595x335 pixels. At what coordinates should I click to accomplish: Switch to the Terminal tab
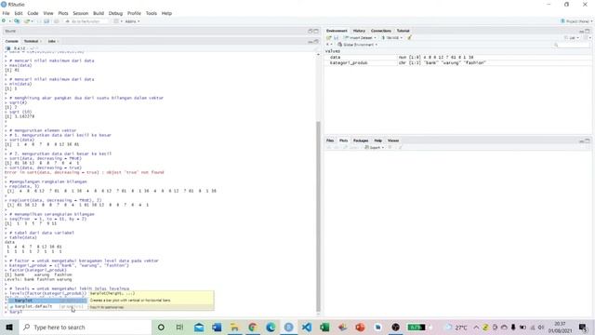[32, 41]
